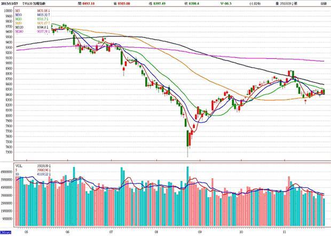Click the VOL legend label in volume panel
Viewport: 331px width, 236px height.
click(x=19, y=166)
